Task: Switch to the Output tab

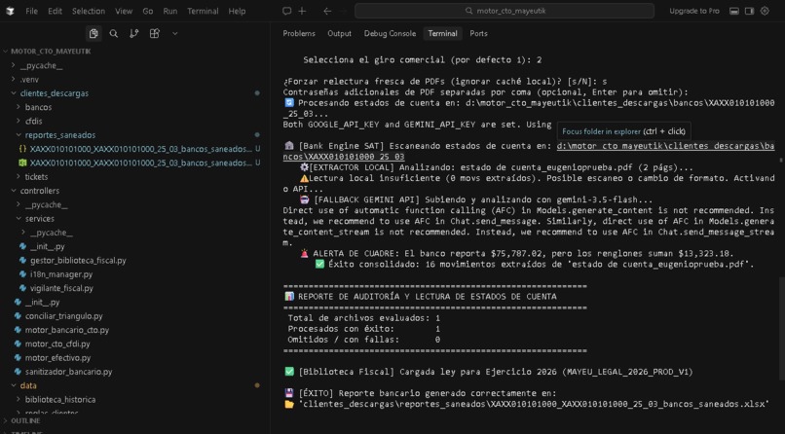Action: click(340, 33)
